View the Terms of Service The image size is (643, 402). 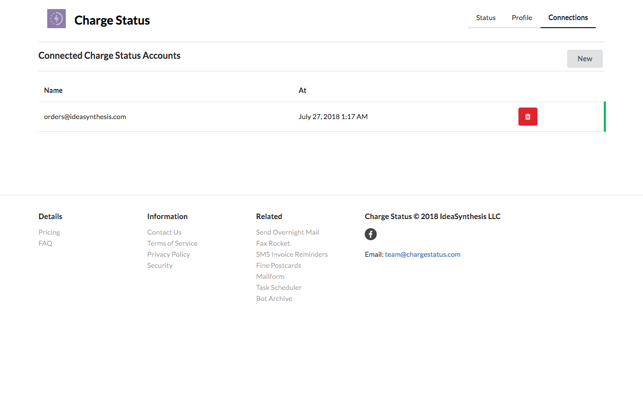[x=172, y=243]
